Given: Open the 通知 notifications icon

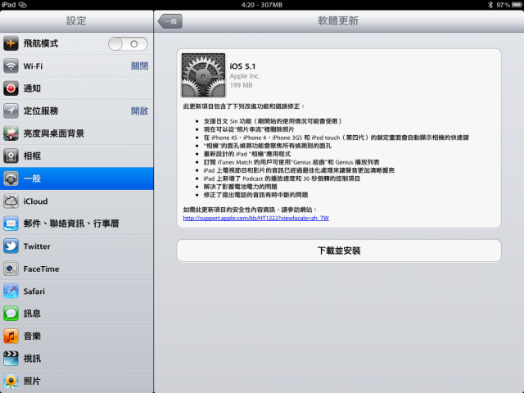Looking at the screenshot, I should tap(11, 88).
